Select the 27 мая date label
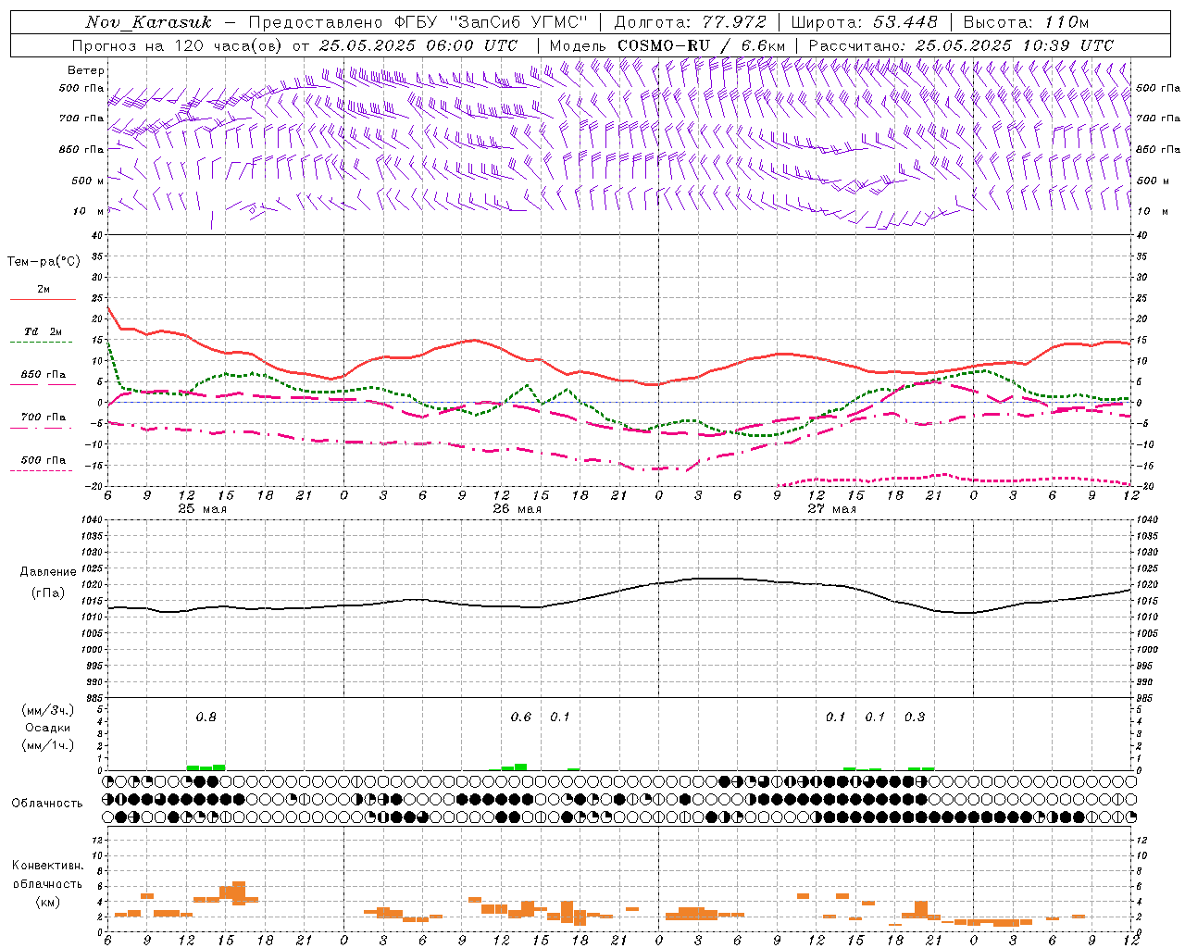Screen dimensions: 1185x948 [832, 509]
